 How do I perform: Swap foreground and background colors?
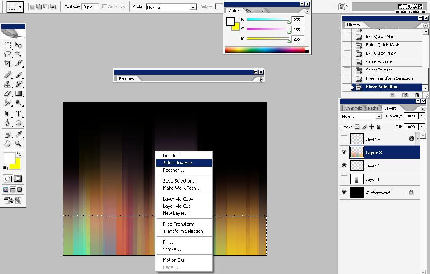click(18, 155)
